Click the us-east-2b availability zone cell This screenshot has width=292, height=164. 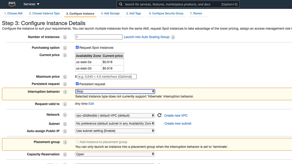click(88, 68)
